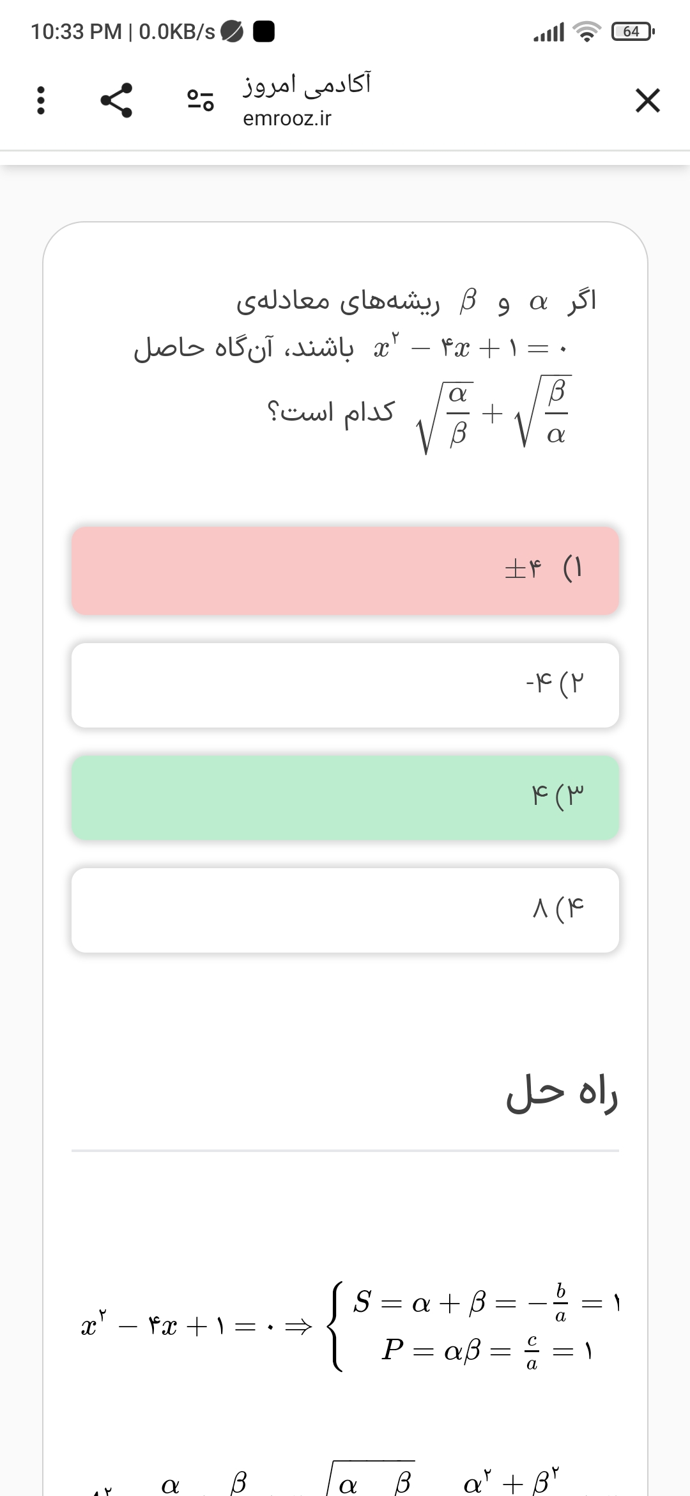Tap the status bar clock 10:33 PM
The height and width of the screenshot is (1496, 690).
(x=76, y=31)
